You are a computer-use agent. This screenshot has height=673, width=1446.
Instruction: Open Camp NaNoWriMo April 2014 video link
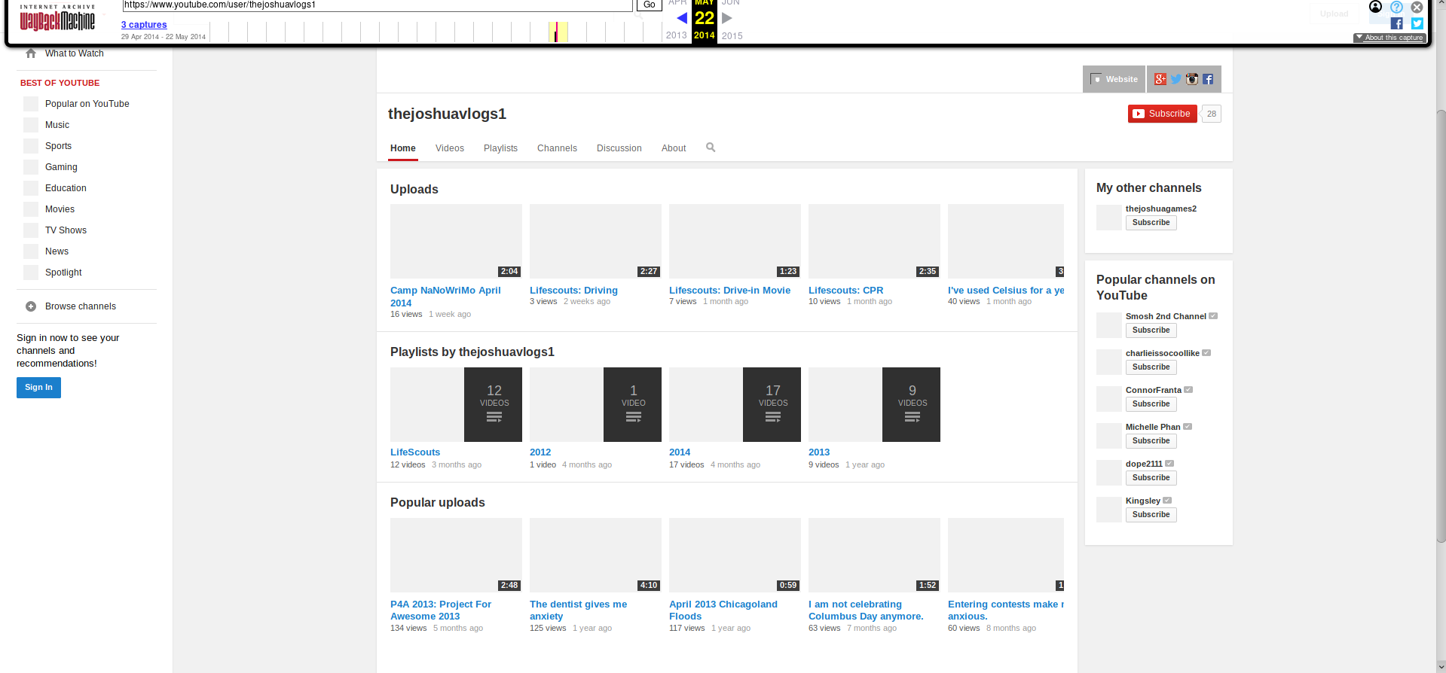click(x=445, y=297)
